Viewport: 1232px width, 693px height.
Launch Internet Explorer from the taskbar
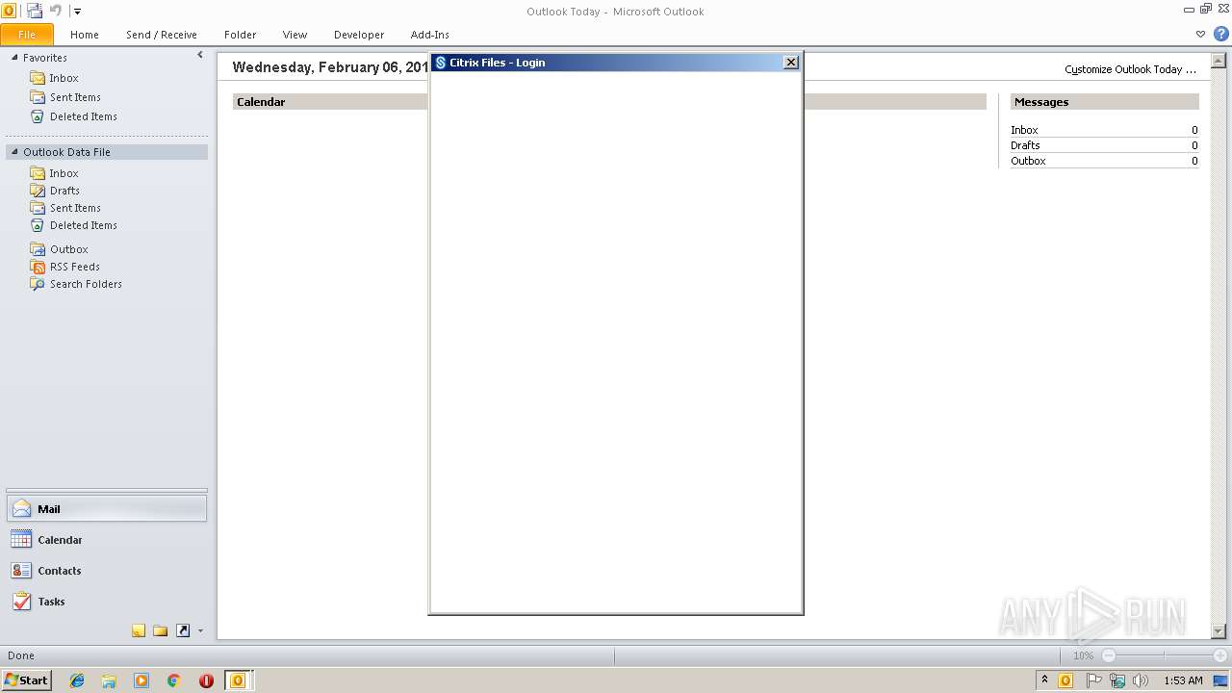point(77,680)
